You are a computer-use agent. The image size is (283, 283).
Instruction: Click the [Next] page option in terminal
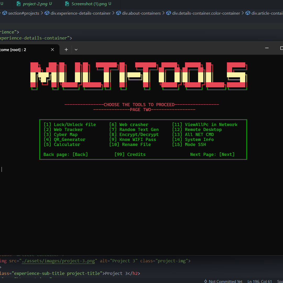(x=227, y=154)
